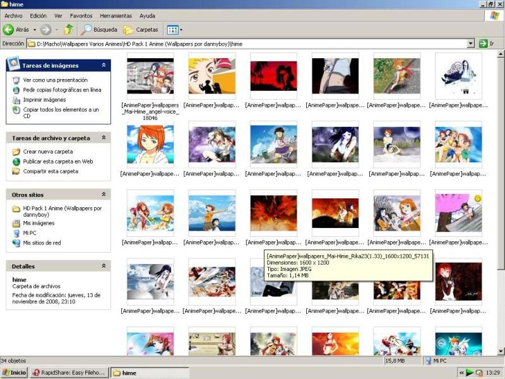The height and width of the screenshot is (379, 505).
Task: Click the Inicio start button
Action: click(14, 373)
